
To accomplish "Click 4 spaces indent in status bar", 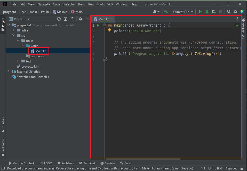I will tap(231, 168).
